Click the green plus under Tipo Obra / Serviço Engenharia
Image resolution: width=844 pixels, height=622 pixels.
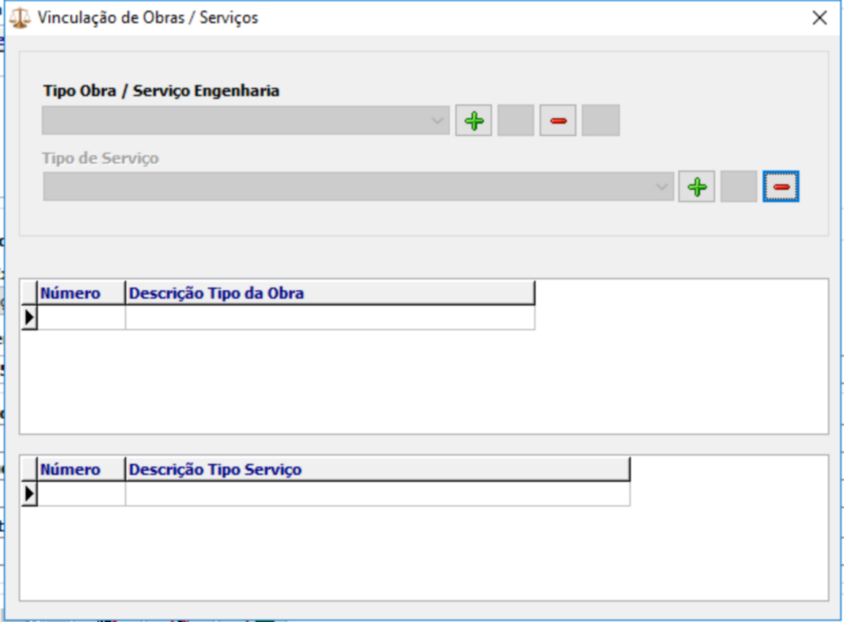(x=474, y=121)
